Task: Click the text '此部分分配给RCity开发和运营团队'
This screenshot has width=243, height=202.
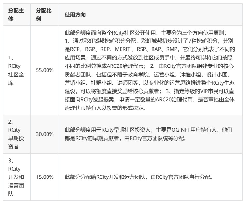Action: coord(105,177)
